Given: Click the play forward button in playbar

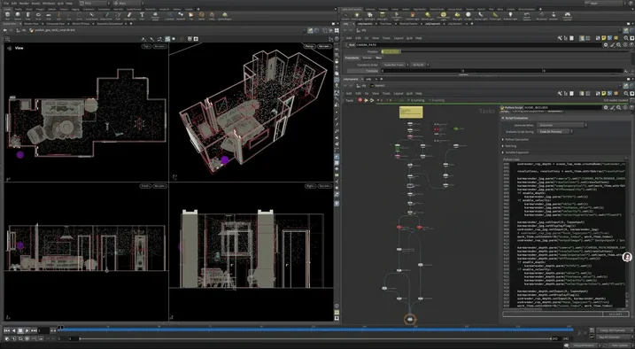Looking at the screenshot, I should click(27, 330).
